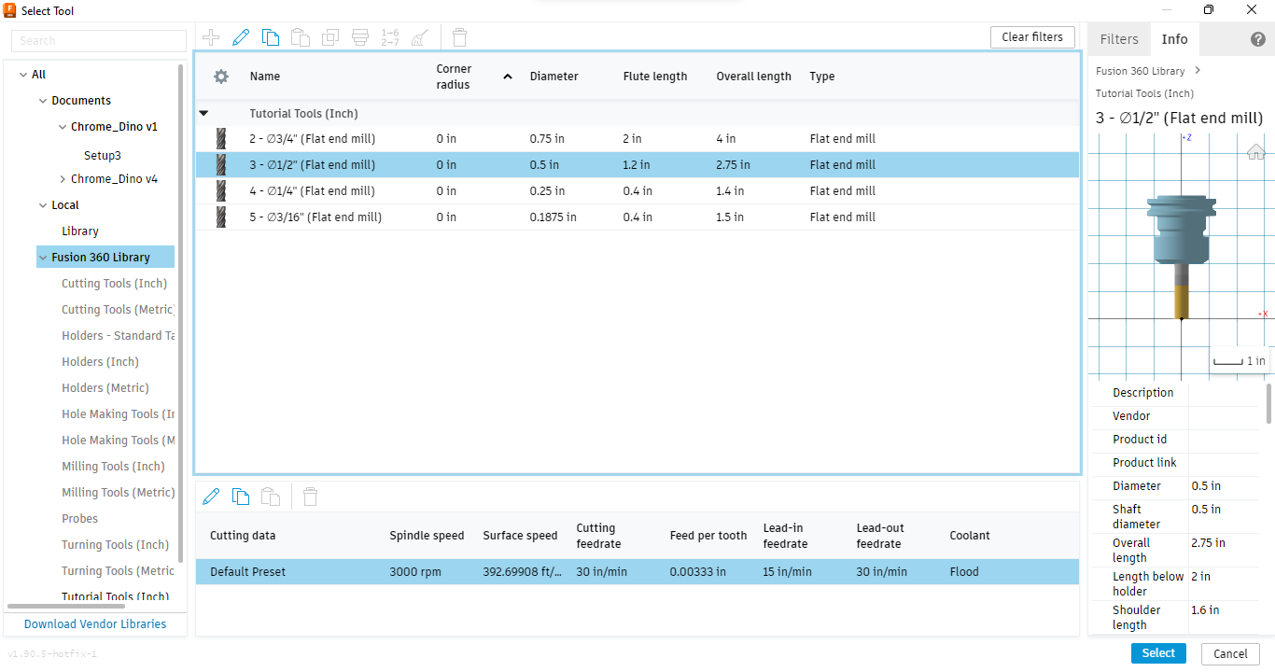Screen dimensions: 1275x672
Task: Select Probes library
Action: point(80,519)
